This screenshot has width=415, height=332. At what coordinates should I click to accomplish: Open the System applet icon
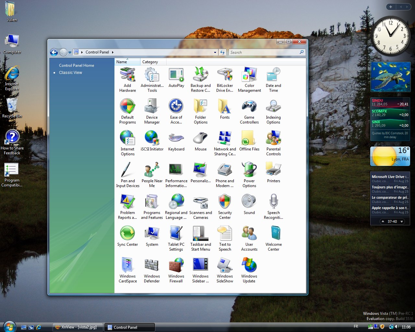click(x=152, y=236)
